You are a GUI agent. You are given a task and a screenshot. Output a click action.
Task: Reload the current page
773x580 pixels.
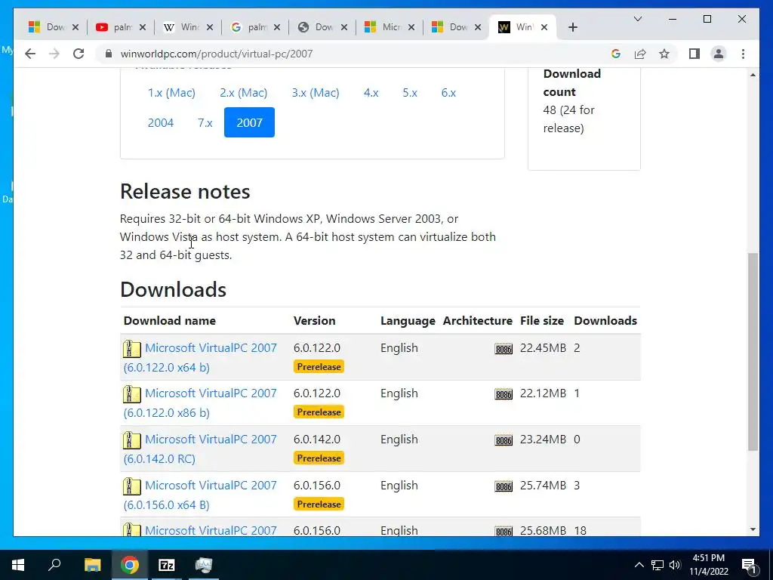click(79, 54)
